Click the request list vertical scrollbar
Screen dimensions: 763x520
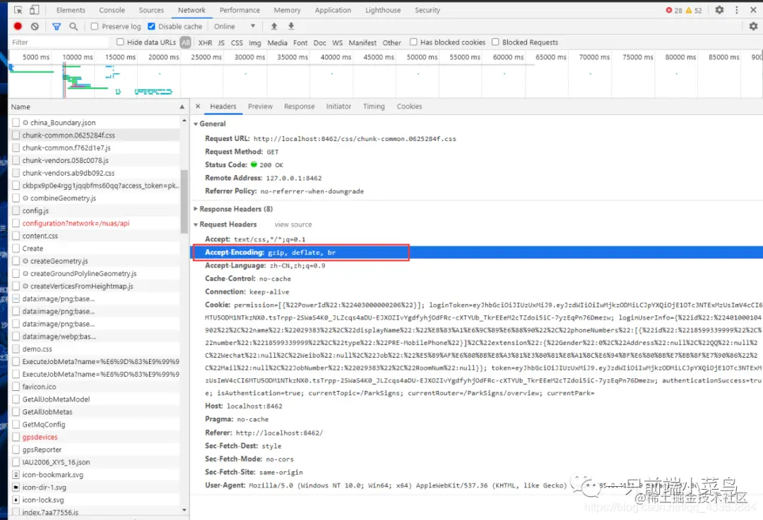(184, 202)
